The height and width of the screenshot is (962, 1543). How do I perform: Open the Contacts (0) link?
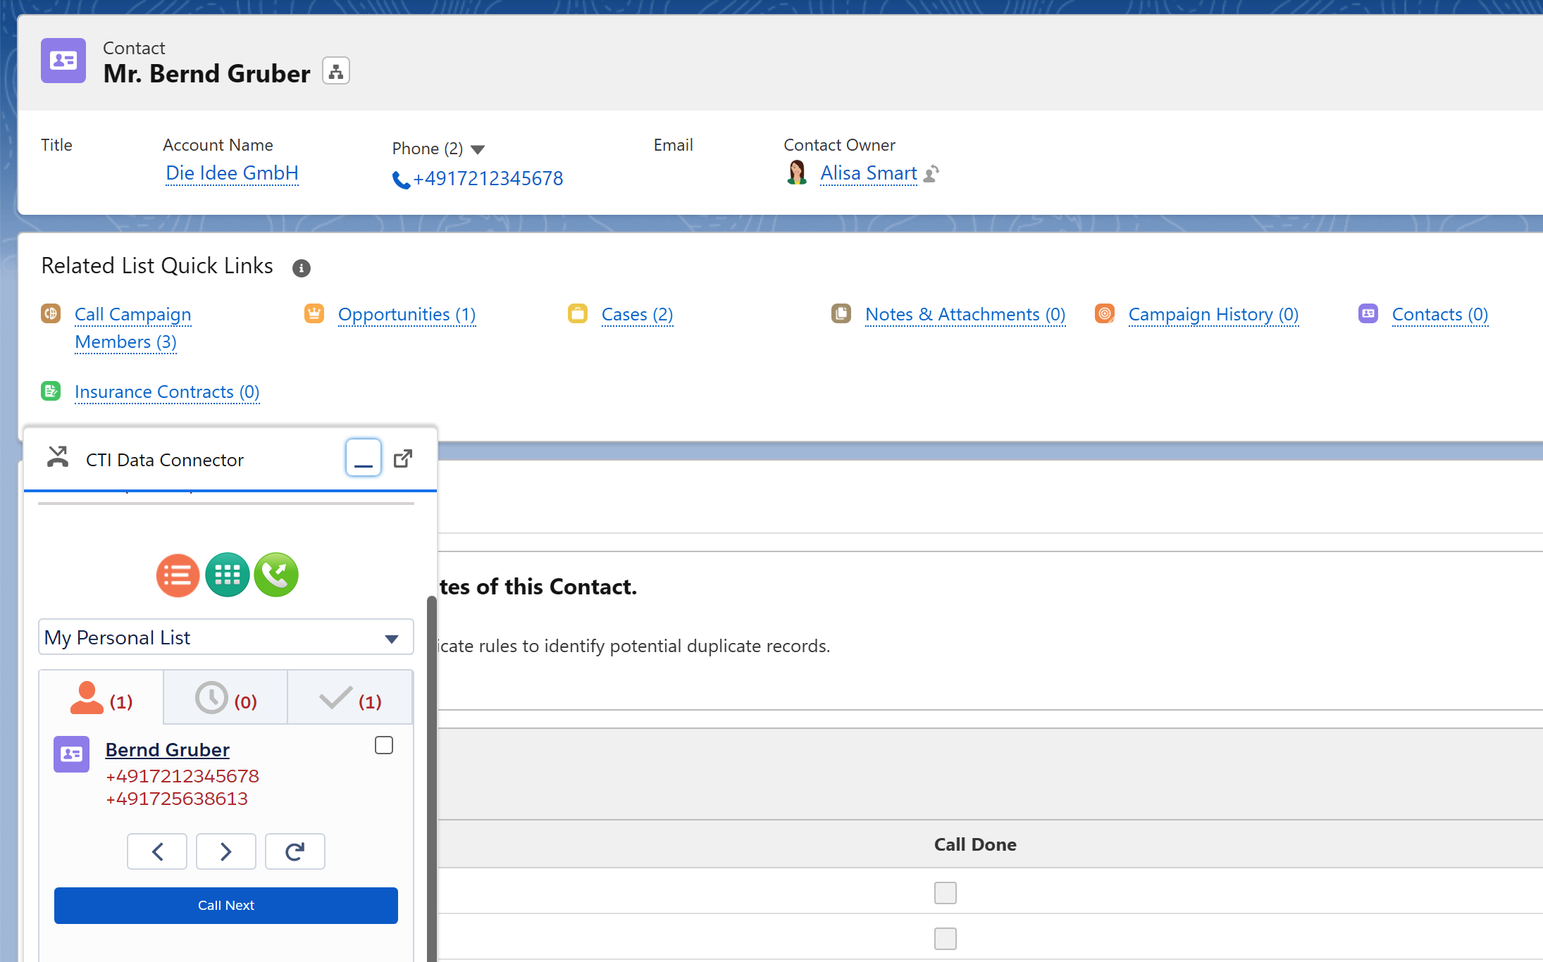1440,314
